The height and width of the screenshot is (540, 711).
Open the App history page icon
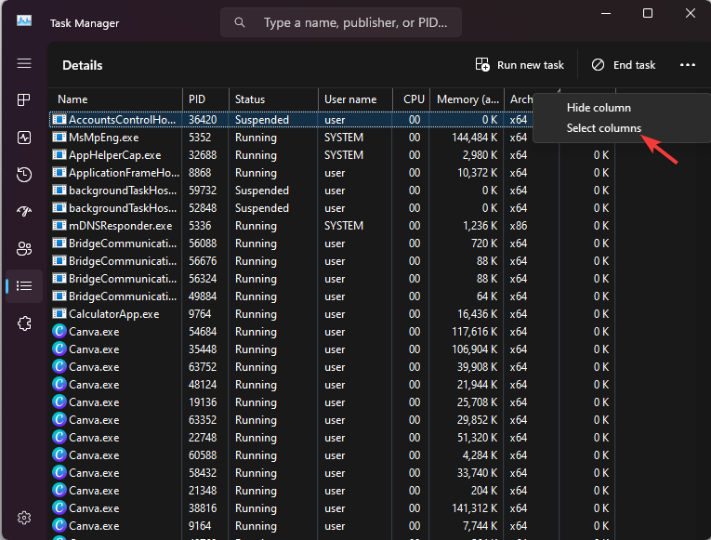[x=24, y=175]
